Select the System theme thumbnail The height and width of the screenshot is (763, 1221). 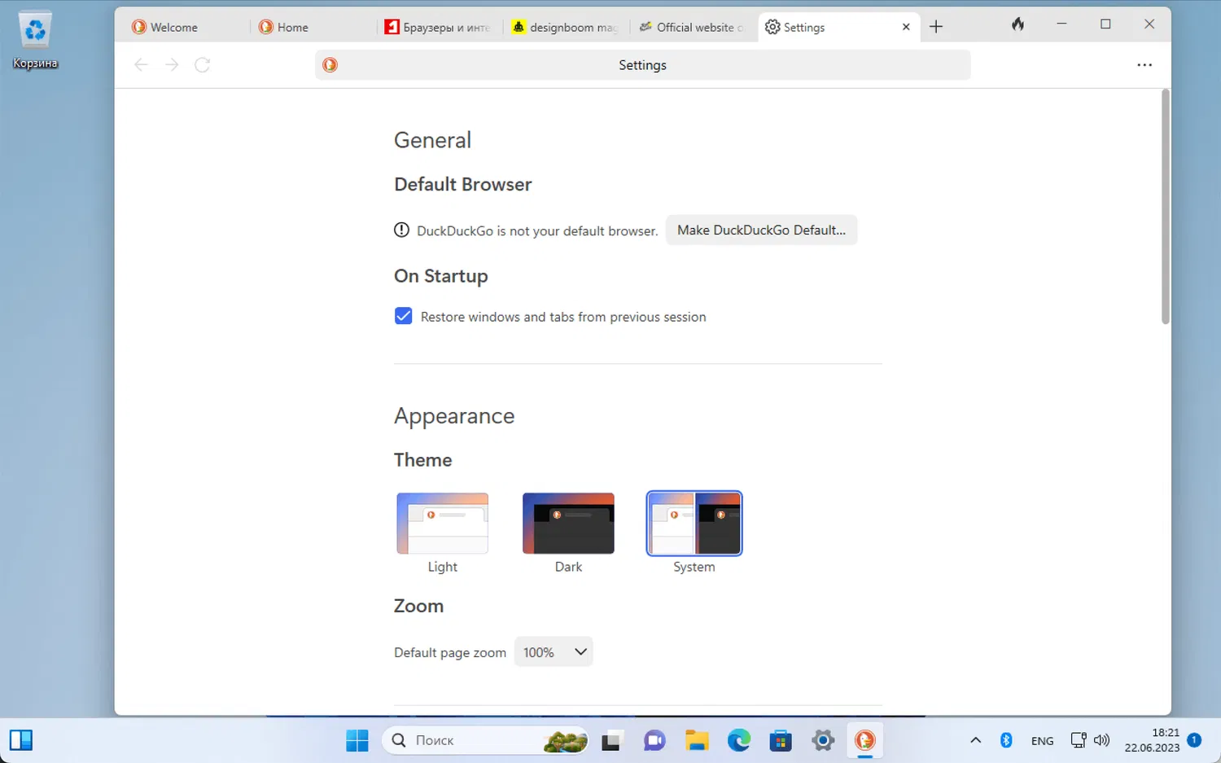(694, 524)
